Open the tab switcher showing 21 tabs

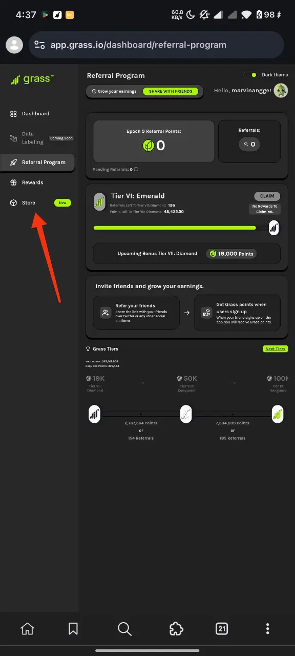click(222, 629)
